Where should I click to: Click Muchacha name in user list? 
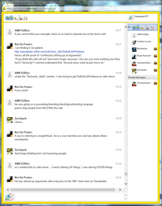click(x=142, y=48)
